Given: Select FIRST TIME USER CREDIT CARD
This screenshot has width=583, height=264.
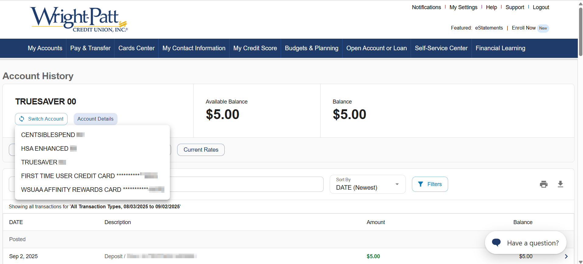Looking at the screenshot, I should point(68,176).
